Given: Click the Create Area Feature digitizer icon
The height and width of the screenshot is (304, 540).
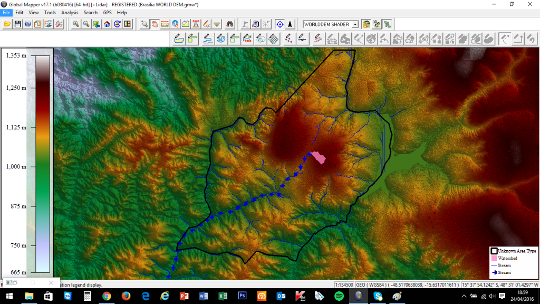Looking at the screenshot, I should pos(179,39).
